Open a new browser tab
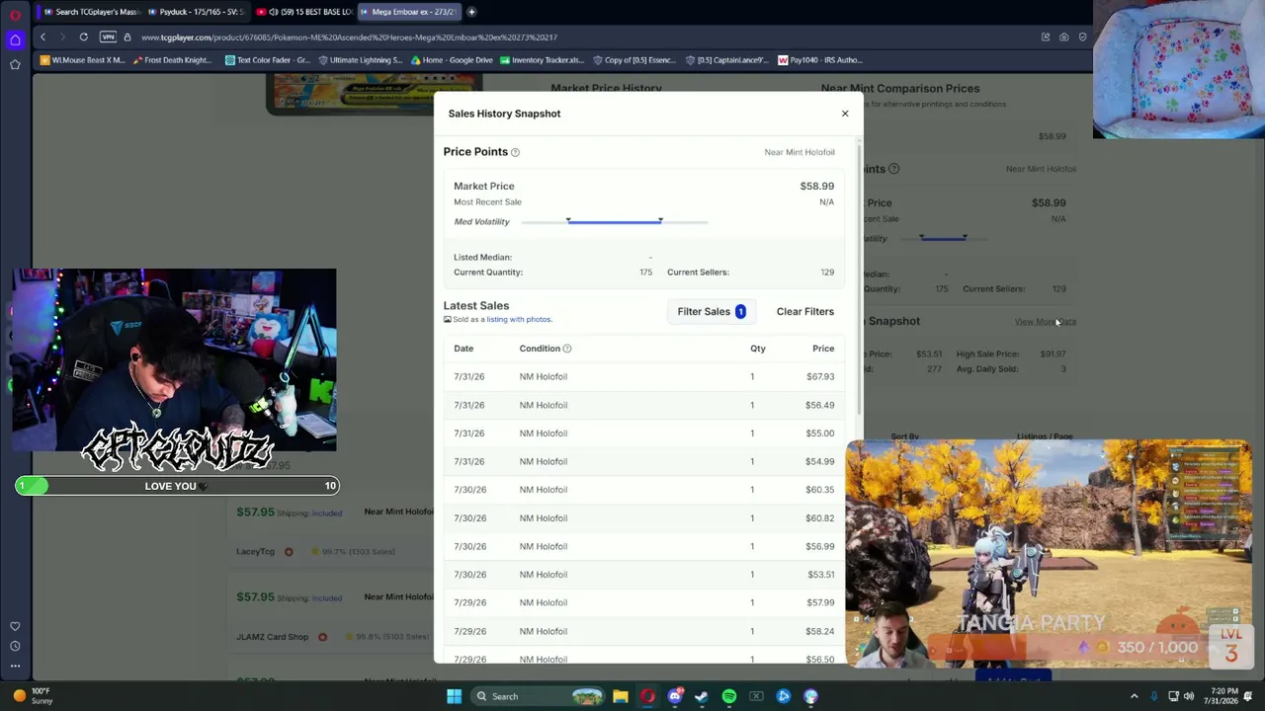The image size is (1265, 711). pyautogui.click(x=471, y=12)
